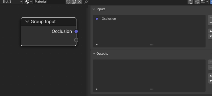Viewport: 212px width, 96px height.
Task: Browse materials with the sphere icon dropdown
Action: coord(29,2)
